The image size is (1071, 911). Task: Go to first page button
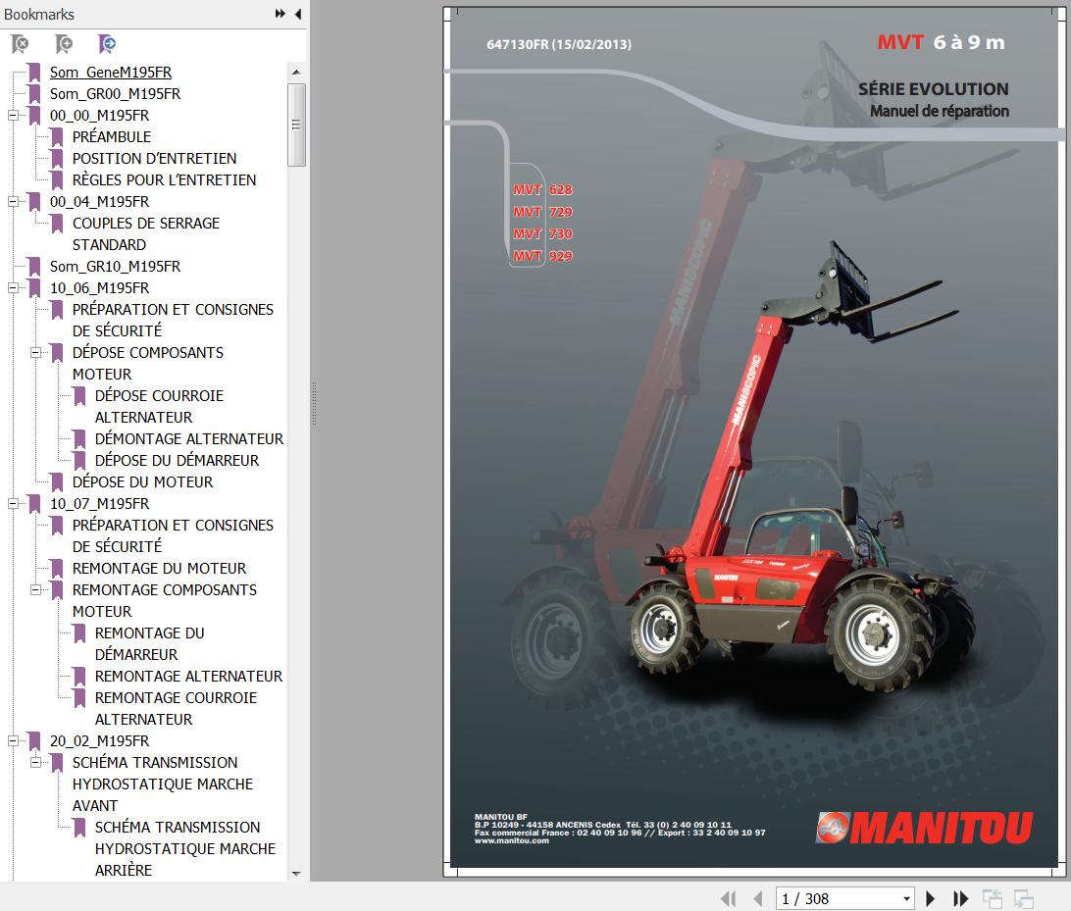(729, 898)
